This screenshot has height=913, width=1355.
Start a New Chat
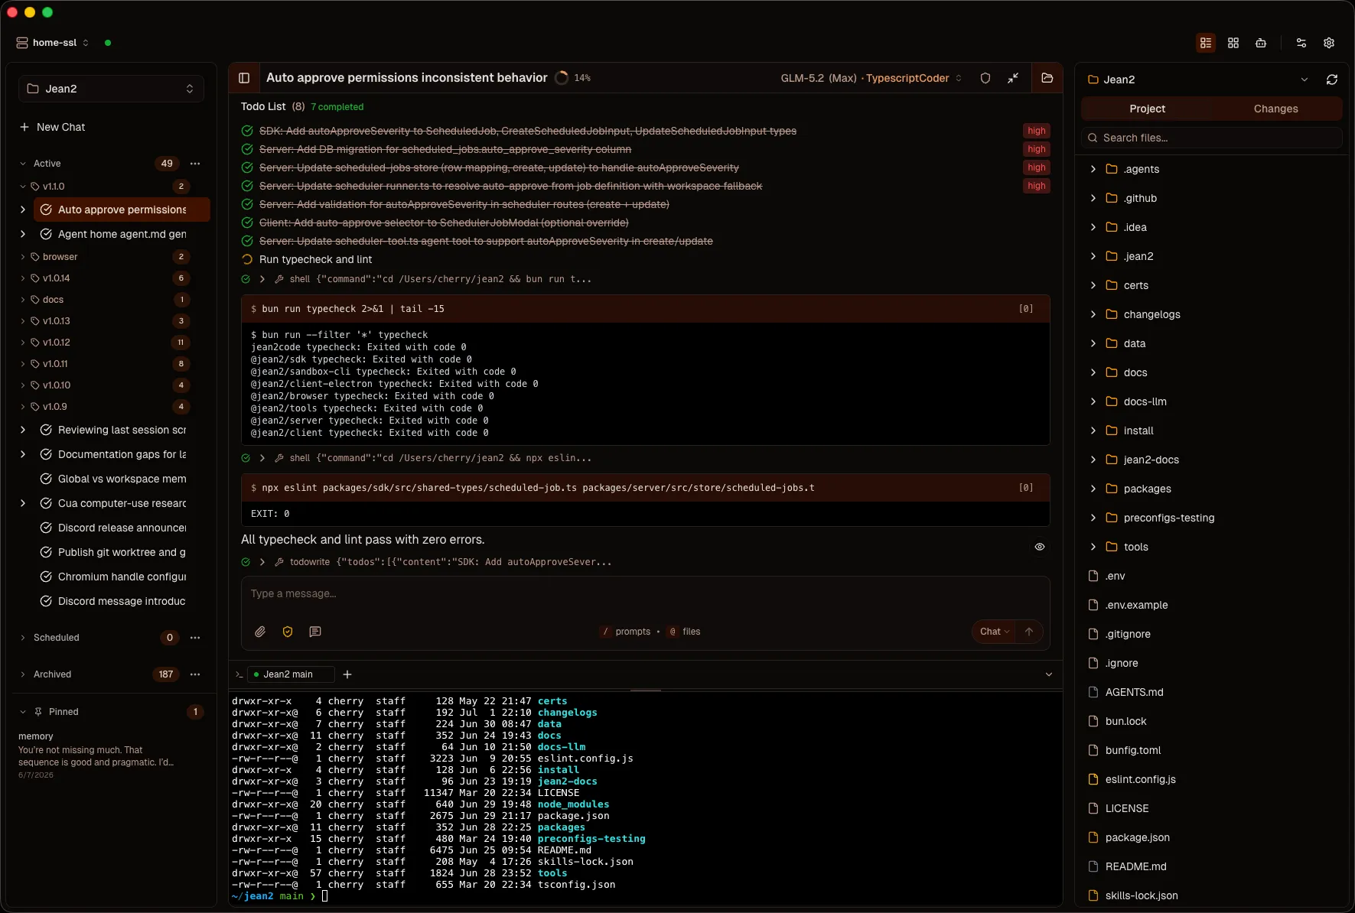tap(53, 127)
